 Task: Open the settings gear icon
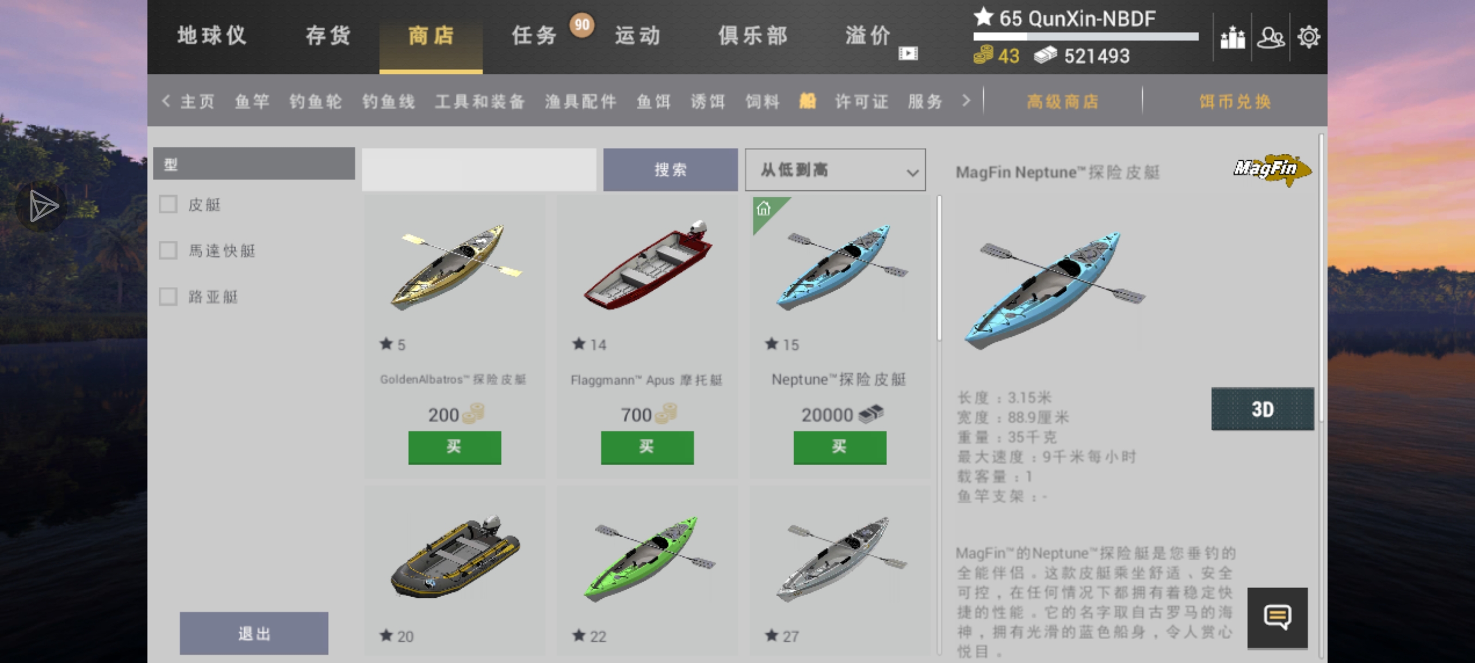tap(1309, 37)
